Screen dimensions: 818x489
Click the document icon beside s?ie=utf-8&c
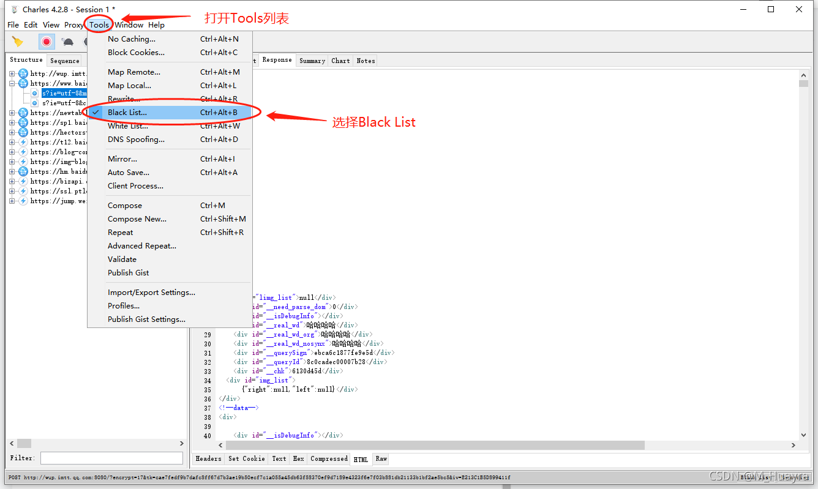click(35, 103)
